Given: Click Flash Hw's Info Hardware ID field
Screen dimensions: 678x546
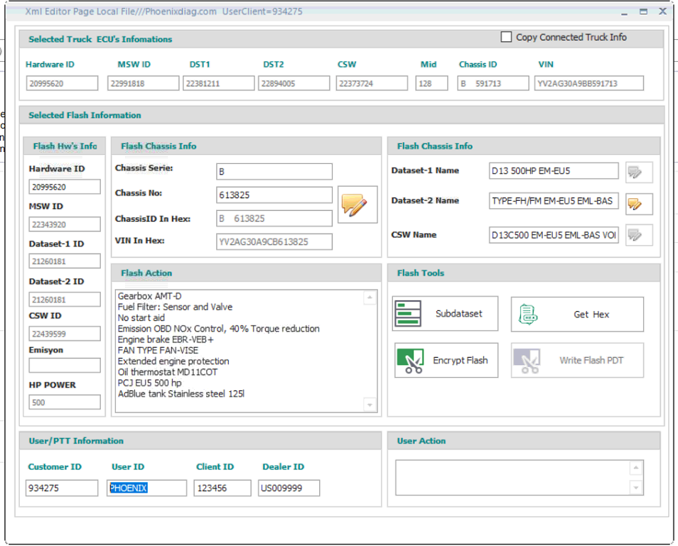Looking at the screenshot, I should (65, 187).
